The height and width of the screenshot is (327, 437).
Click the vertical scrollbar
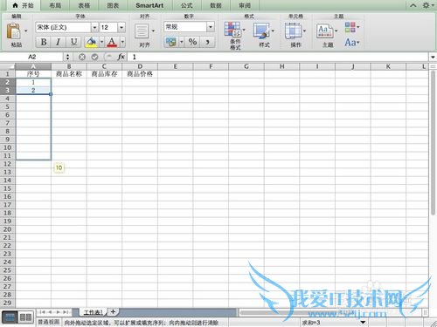pyautogui.click(x=433, y=142)
